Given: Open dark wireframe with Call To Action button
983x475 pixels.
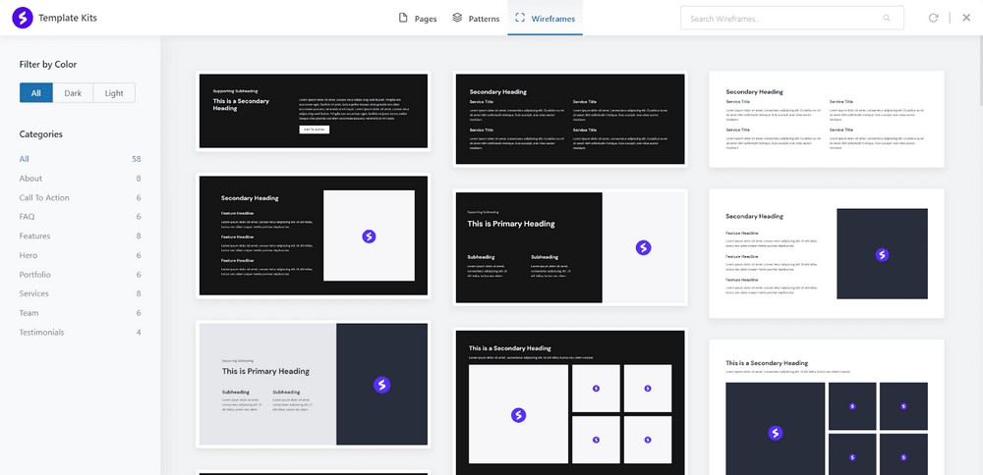Looking at the screenshot, I should 314,111.
